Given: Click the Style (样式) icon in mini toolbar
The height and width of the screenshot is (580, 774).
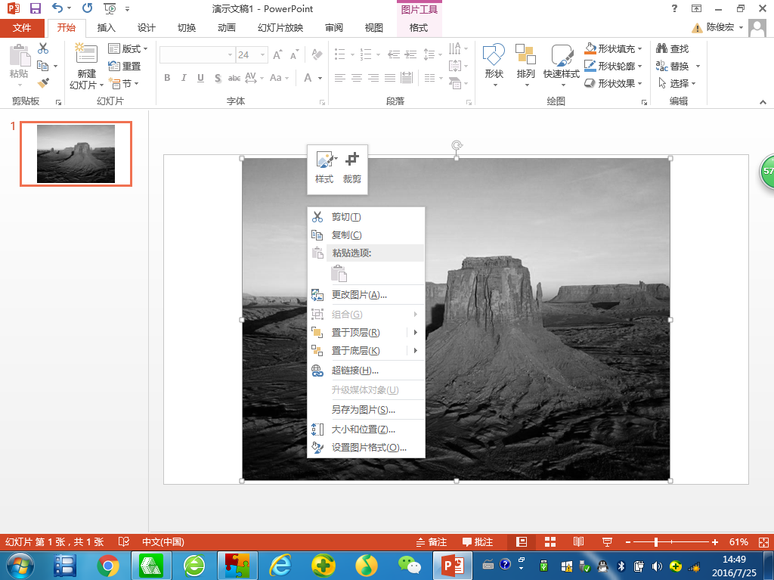Looking at the screenshot, I should click(326, 160).
